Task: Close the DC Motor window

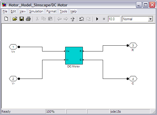Action: pos(152,5)
